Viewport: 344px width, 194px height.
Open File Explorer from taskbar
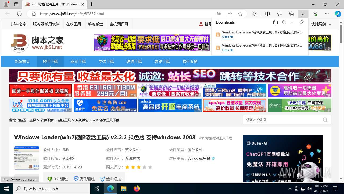click(123, 189)
